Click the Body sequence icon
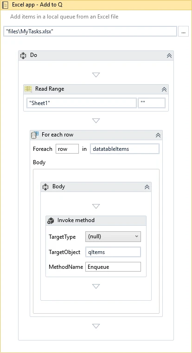The width and height of the screenshot is (192, 353). tap(45, 186)
